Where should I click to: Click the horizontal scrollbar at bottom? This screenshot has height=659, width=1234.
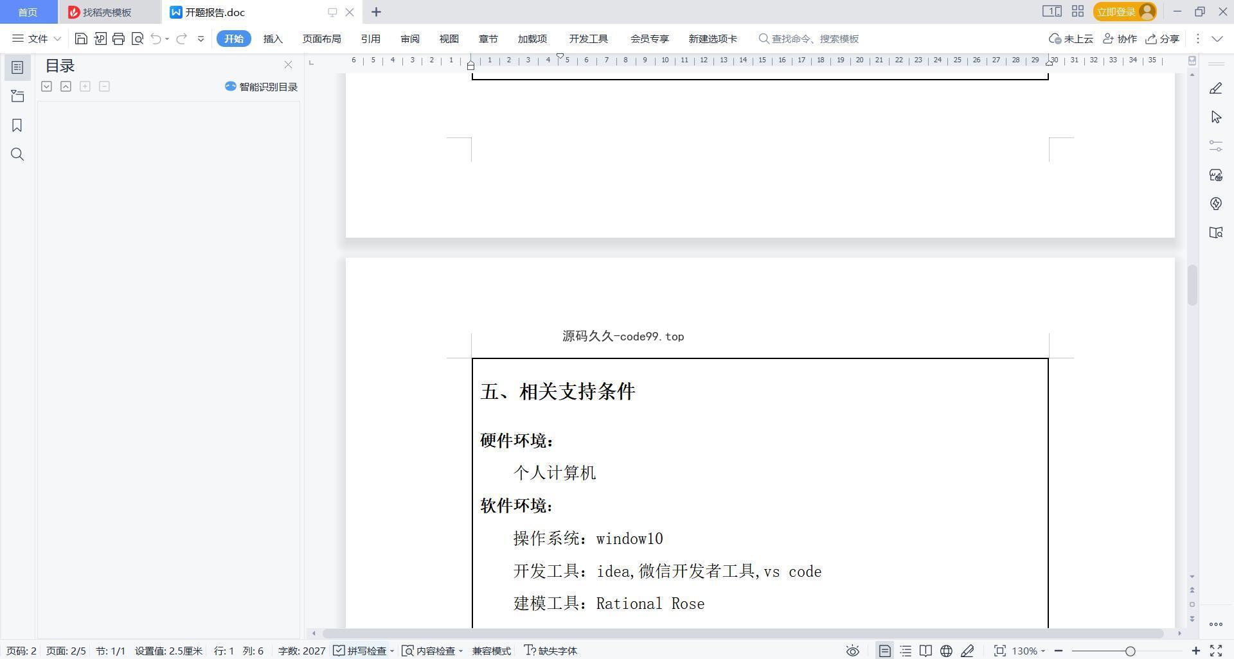click(743, 633)
